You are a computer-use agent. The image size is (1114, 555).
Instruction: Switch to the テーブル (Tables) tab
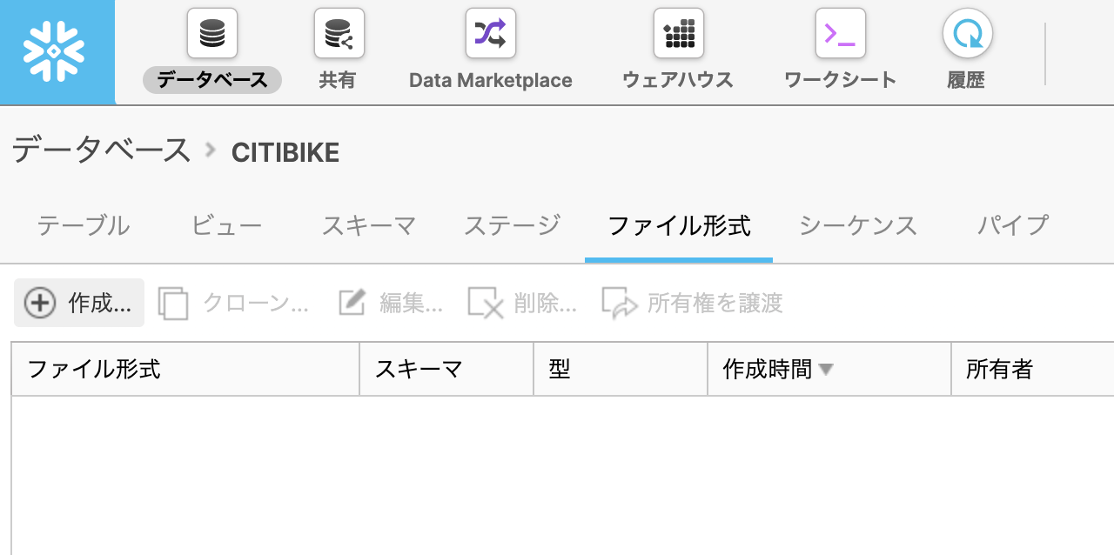[82, 224]
